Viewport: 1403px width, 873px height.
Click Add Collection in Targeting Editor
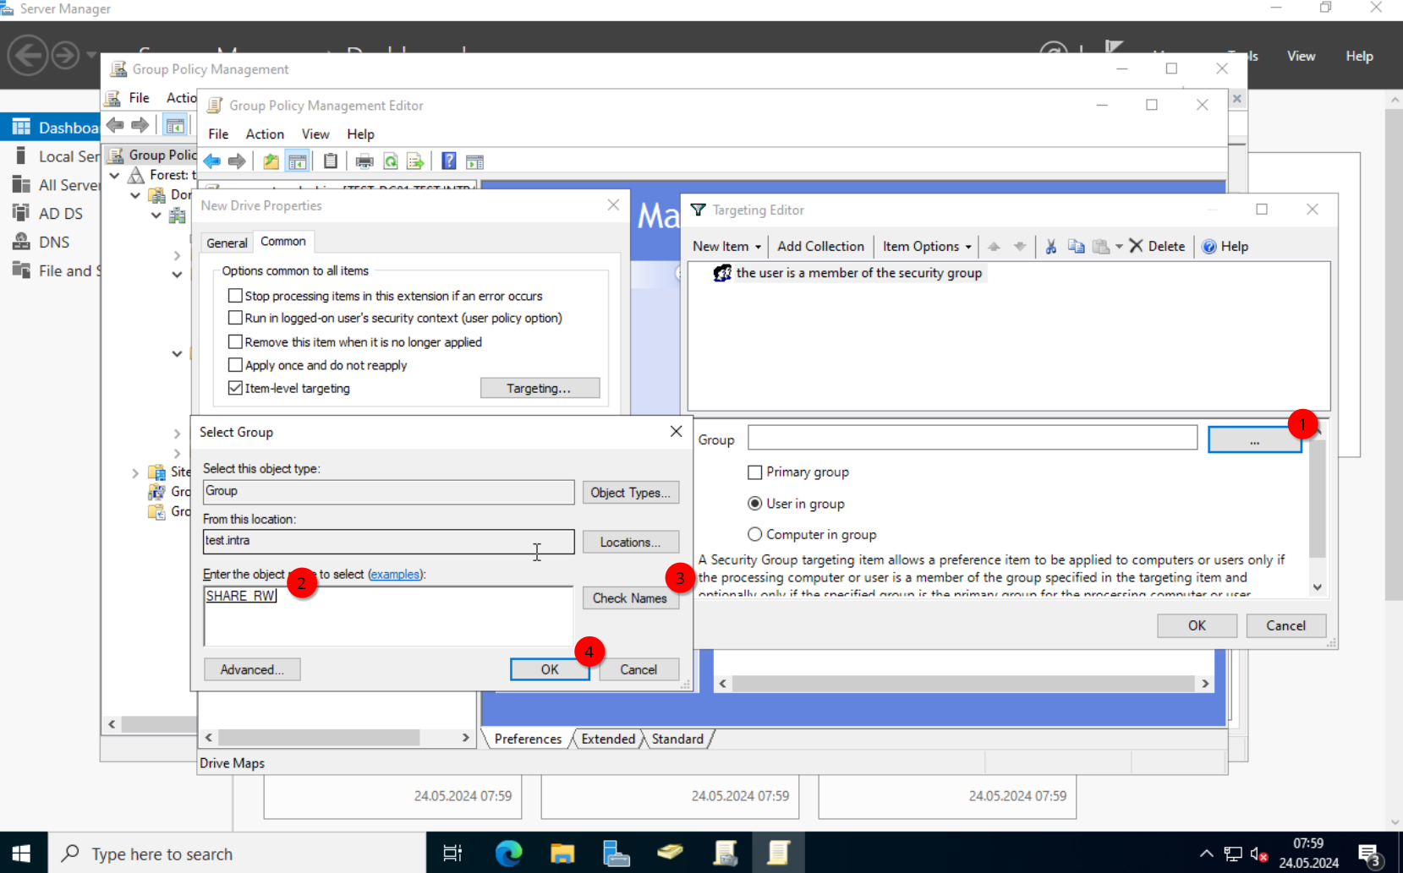tap(820, 246)
